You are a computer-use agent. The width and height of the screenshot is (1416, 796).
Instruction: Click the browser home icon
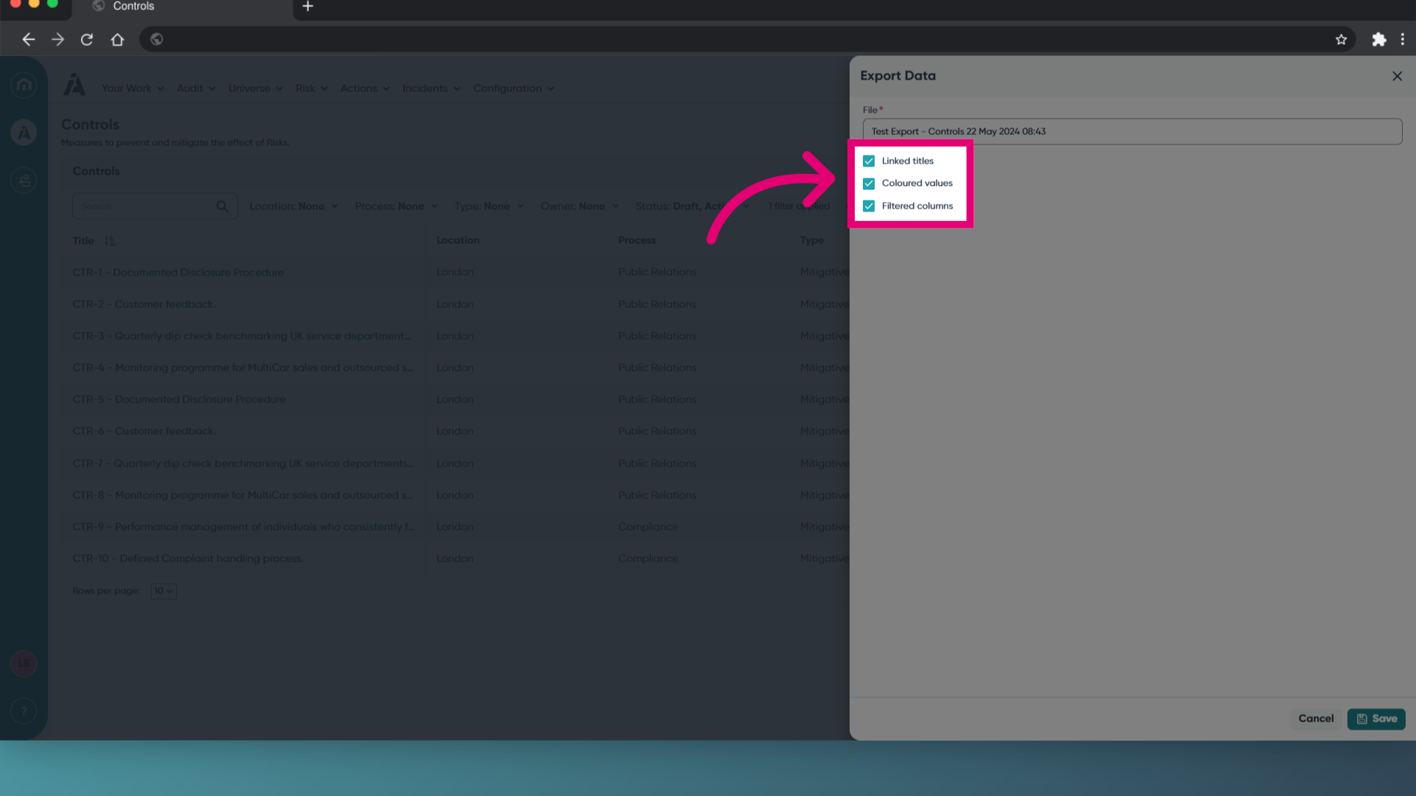pyautogui.click(x=117, y=40)
